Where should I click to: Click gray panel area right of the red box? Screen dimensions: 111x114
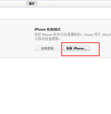tap(105, 49)
